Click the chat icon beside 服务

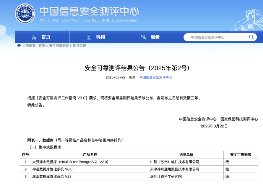point(143,37)
